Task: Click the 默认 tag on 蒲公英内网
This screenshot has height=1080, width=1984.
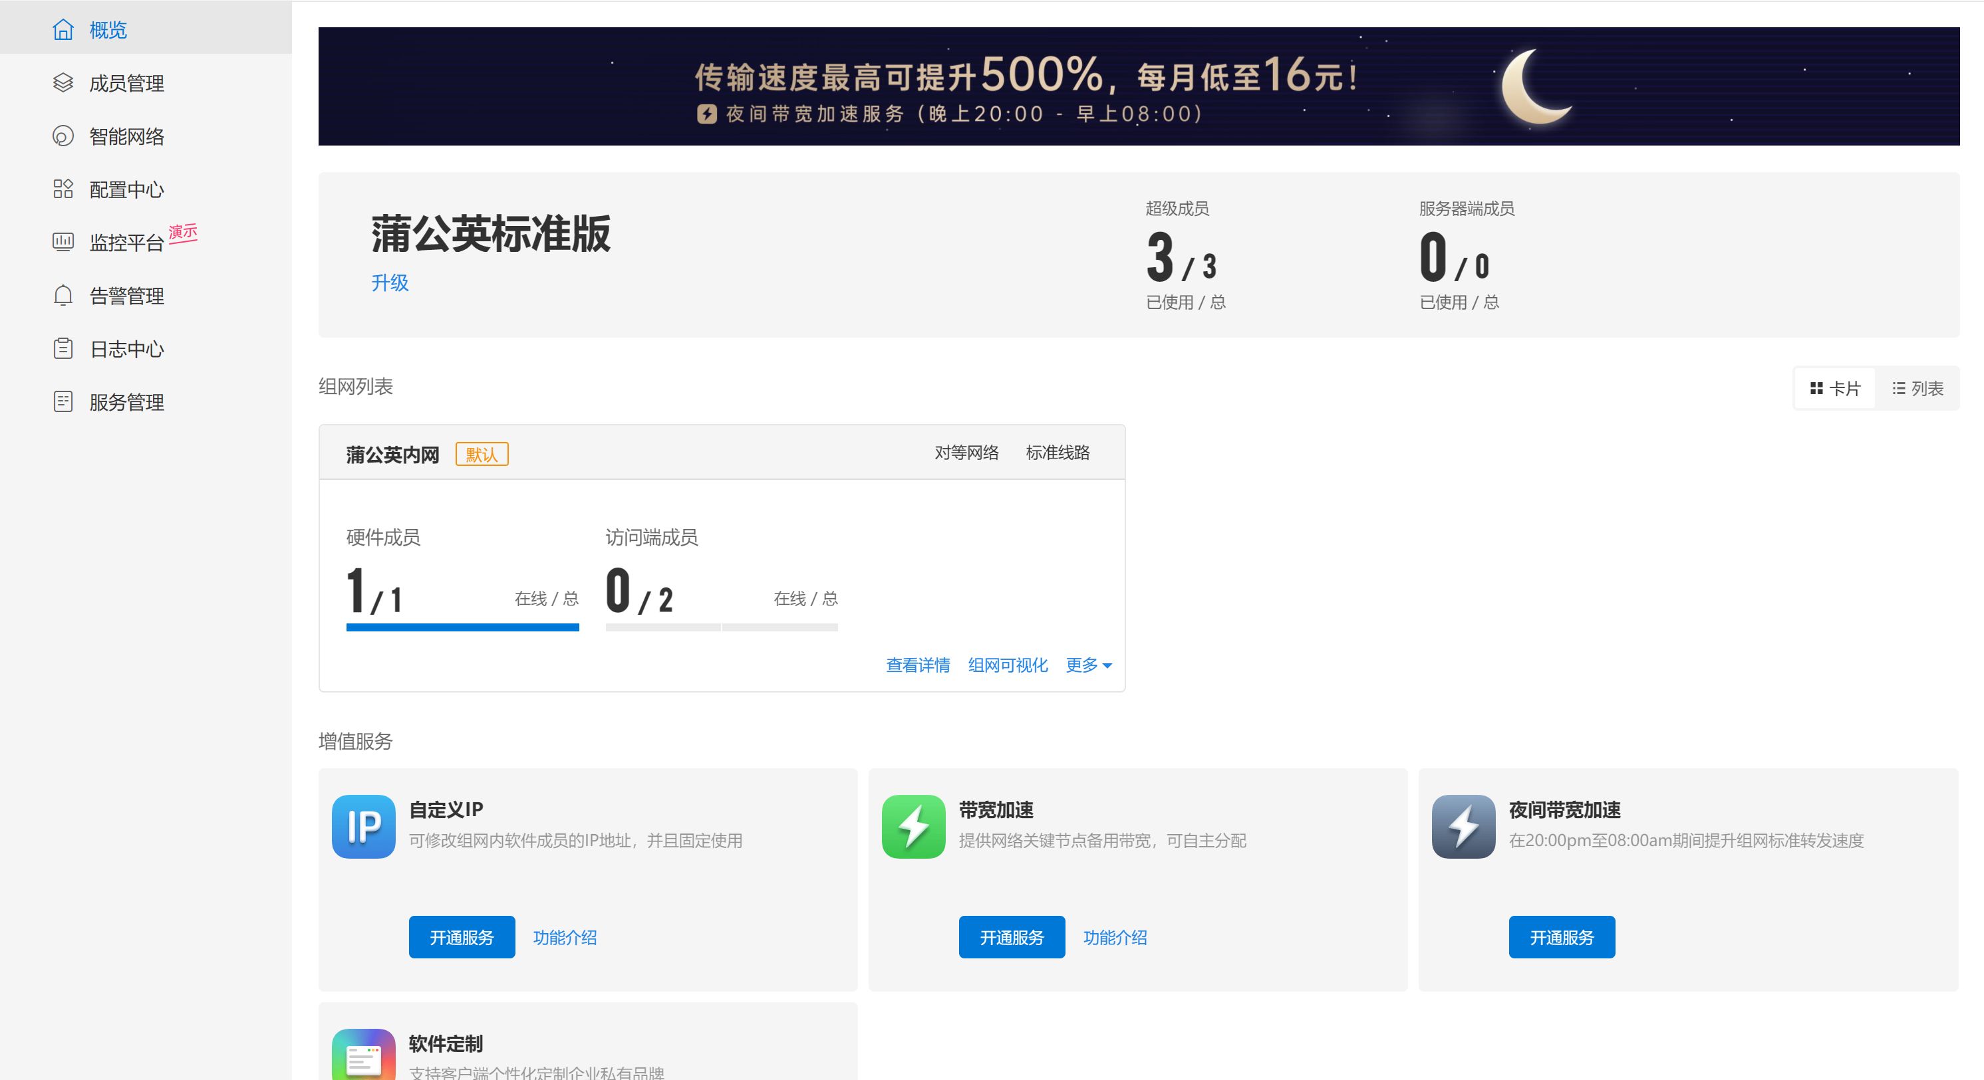Action: click(482, 454)
